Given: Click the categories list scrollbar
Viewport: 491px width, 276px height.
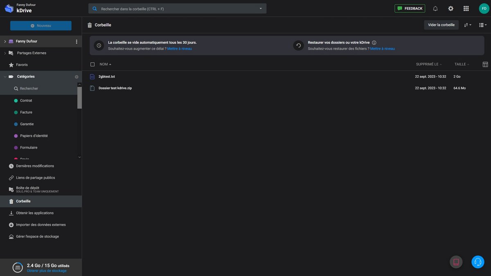Looking at the screenshot, I should click(x=79, y=97).
